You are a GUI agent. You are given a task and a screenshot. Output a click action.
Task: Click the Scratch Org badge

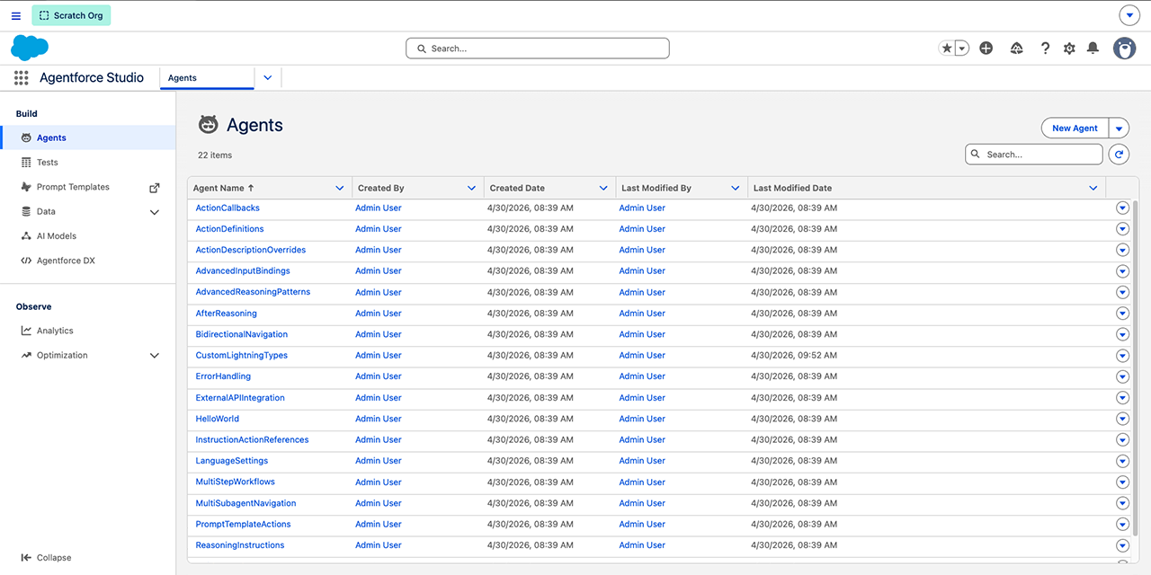click(x=71, y=15)
